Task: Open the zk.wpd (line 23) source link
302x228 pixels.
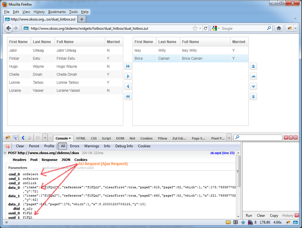Action: 222,153
